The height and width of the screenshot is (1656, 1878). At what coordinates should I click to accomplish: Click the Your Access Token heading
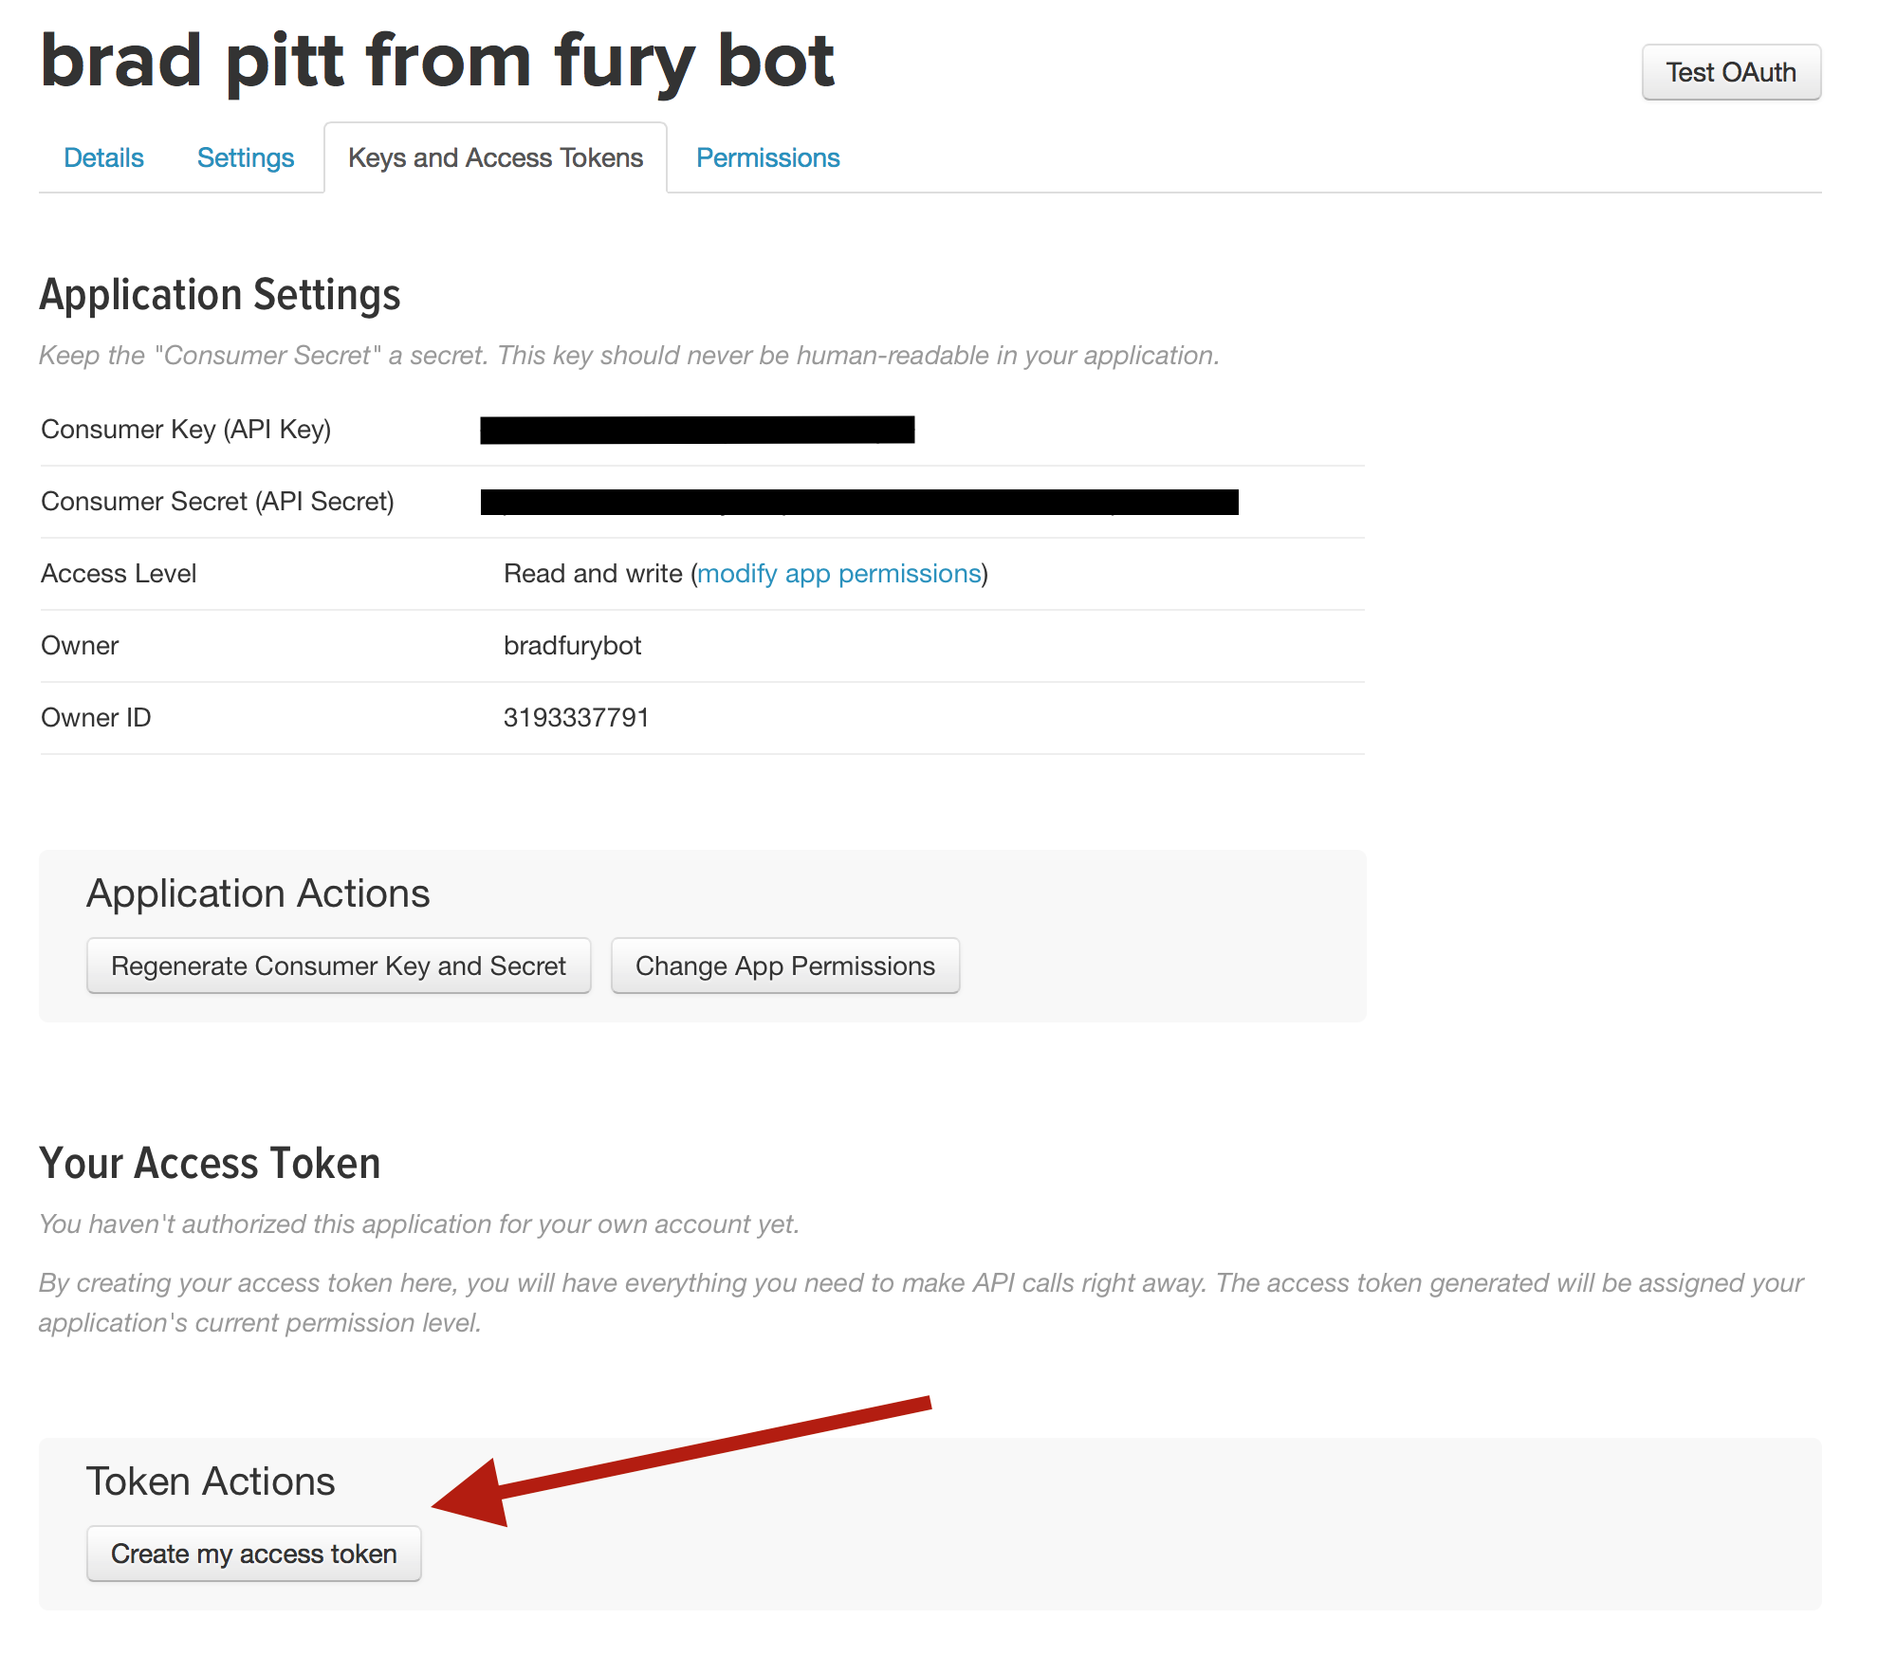[210, 1164]
